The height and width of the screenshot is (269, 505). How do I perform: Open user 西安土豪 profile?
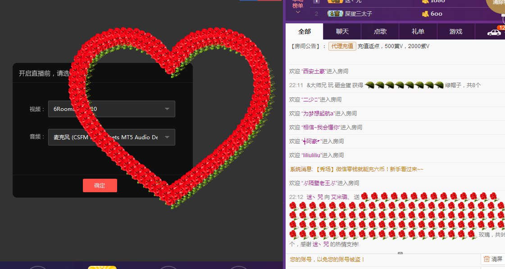[x=314, y=71]
